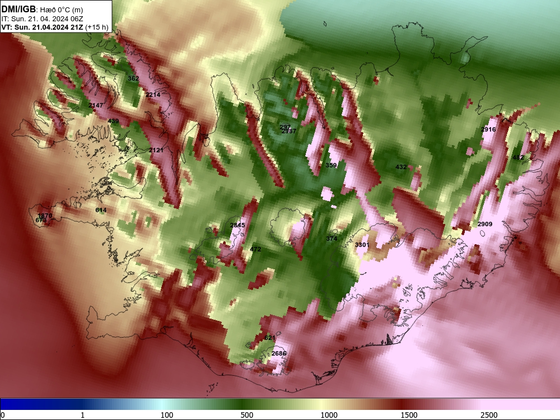Screen dimensions: 560x420
Task: Click the map value 362
Action: (133, 78)
